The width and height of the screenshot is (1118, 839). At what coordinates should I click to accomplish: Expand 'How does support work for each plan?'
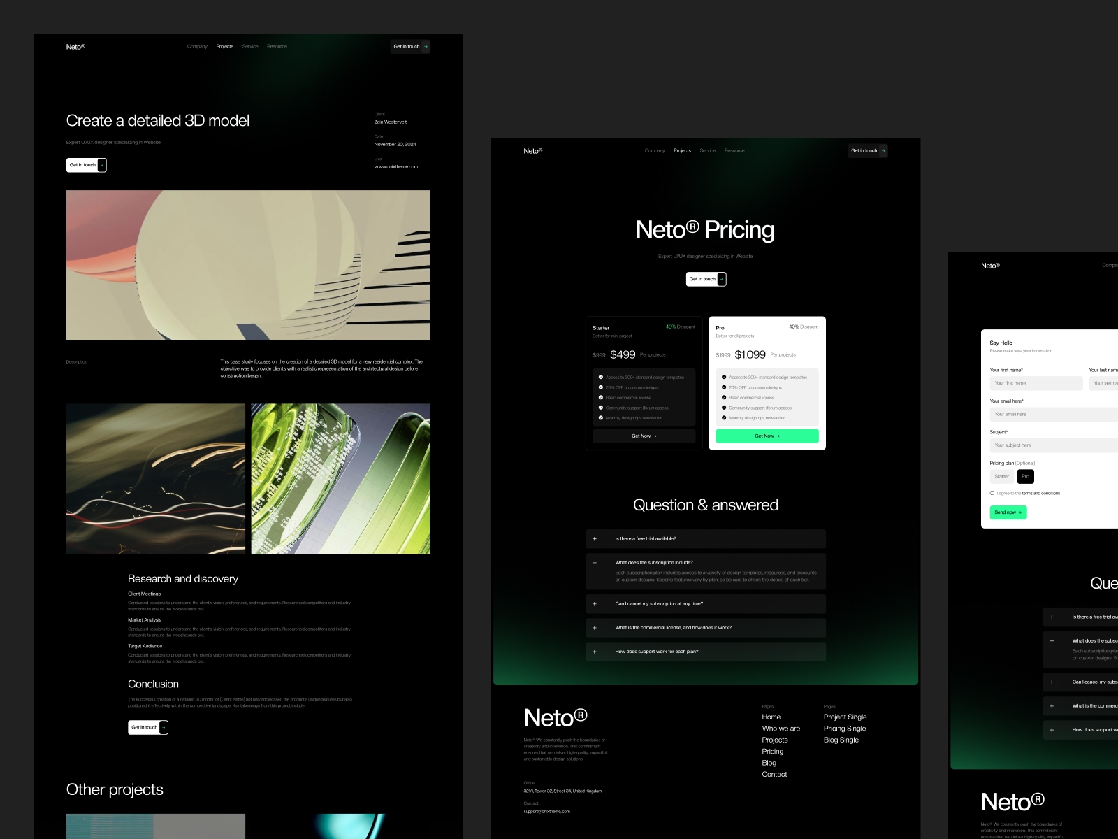tap(593, 651)
